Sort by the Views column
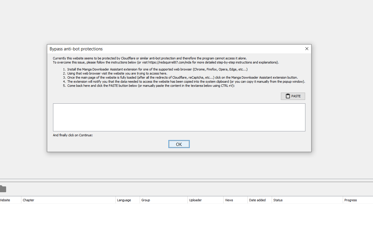This screenshot has height=233, width=373. (229, 200)
